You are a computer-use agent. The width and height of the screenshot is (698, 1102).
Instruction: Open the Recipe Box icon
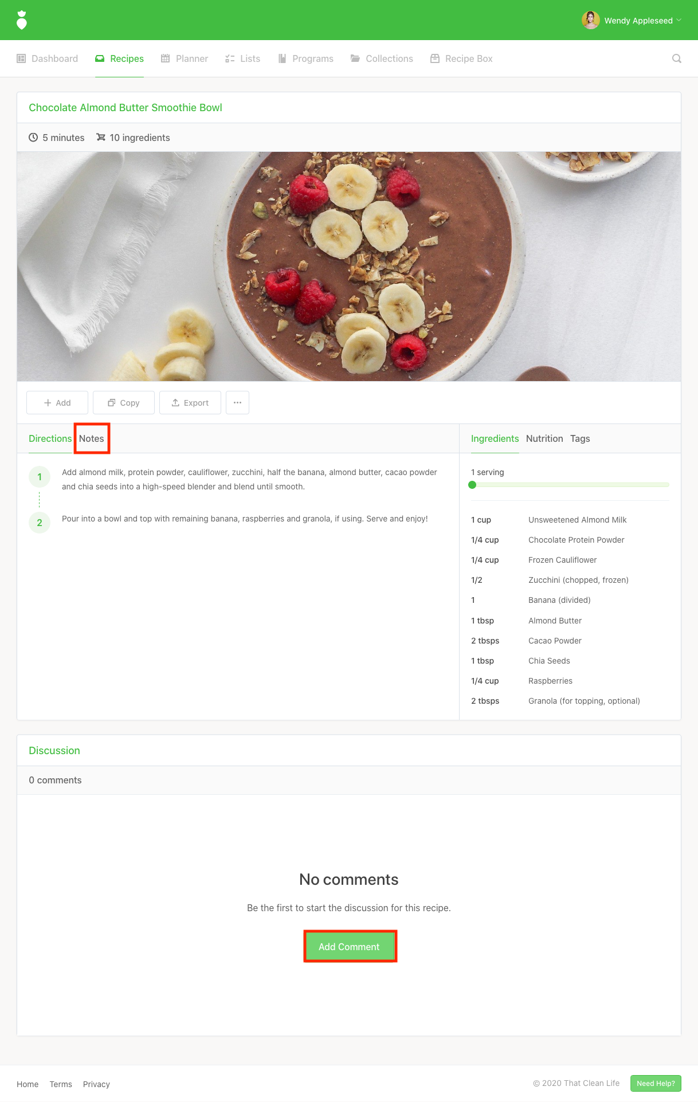coord(435,58)
